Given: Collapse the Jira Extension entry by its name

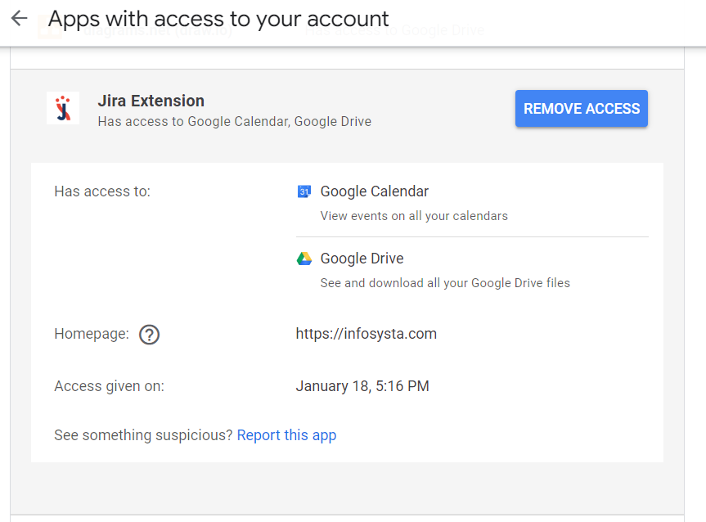Looking at the screenshot, I should [151, 101].
